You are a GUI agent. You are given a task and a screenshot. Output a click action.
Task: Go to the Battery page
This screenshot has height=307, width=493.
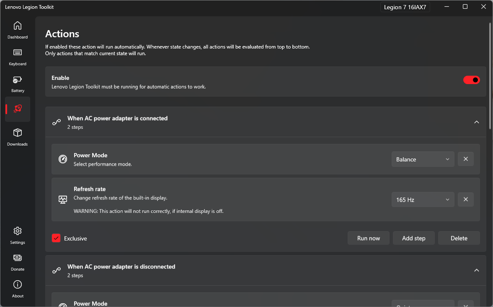[x=18, y=84]
